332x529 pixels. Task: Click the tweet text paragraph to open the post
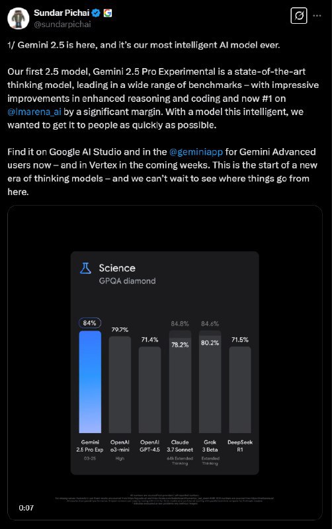pos(163,118)
